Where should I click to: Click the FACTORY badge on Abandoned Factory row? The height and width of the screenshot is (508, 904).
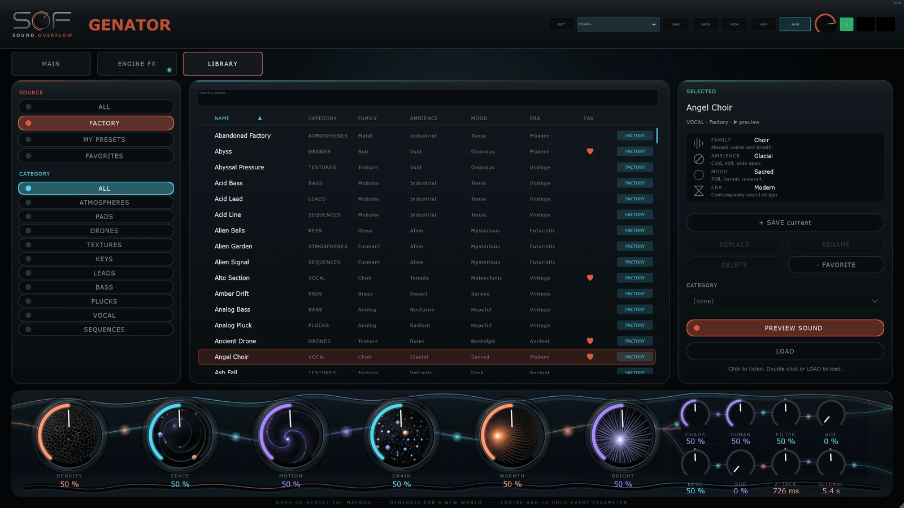click(x=635, y=135)
